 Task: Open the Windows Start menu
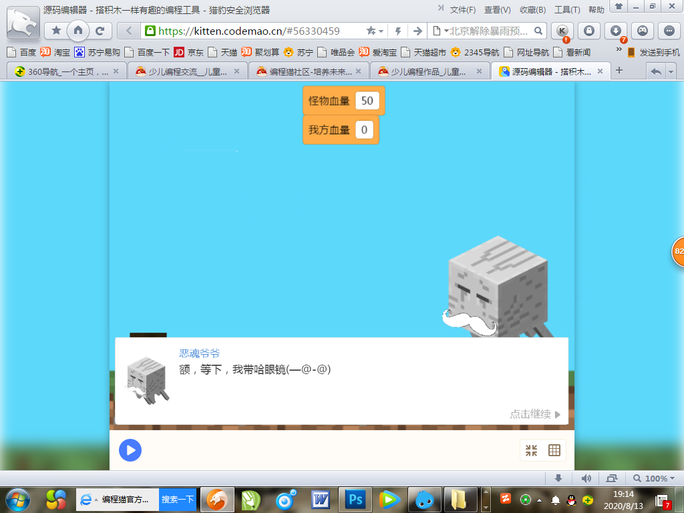tap(18, 500)
